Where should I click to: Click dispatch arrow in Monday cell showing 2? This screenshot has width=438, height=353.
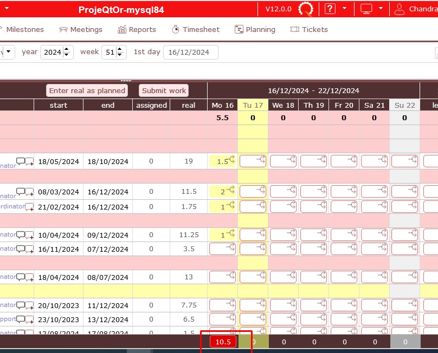point(232,189)
